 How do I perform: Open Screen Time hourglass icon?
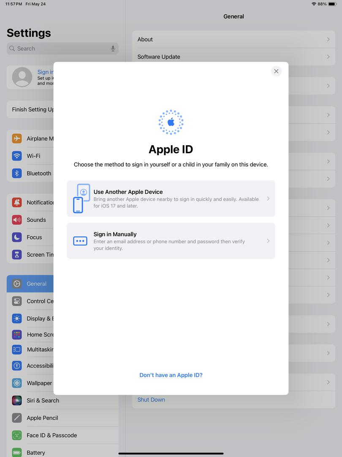[x=17, y=255]
